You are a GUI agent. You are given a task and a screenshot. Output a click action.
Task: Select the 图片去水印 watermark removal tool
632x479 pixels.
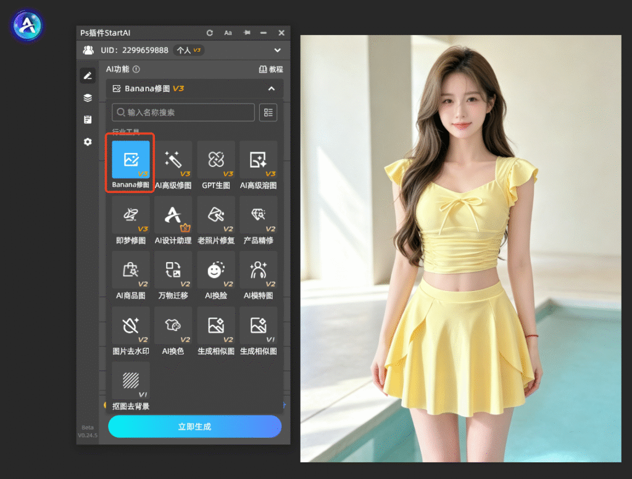131,325
